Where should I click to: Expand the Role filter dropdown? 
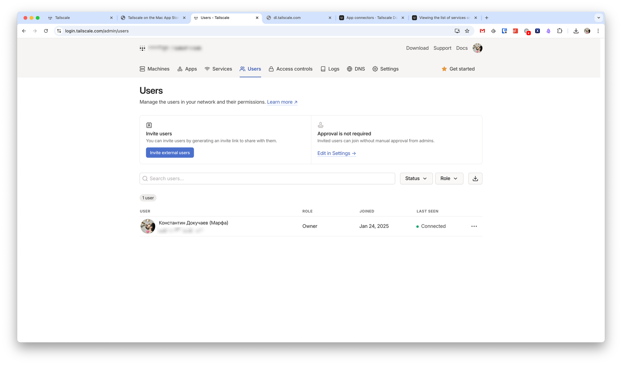(449, 179)
